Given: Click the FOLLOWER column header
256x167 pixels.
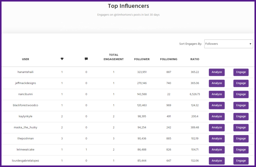Looking at the screenshot, I should [x=142, y=59].
